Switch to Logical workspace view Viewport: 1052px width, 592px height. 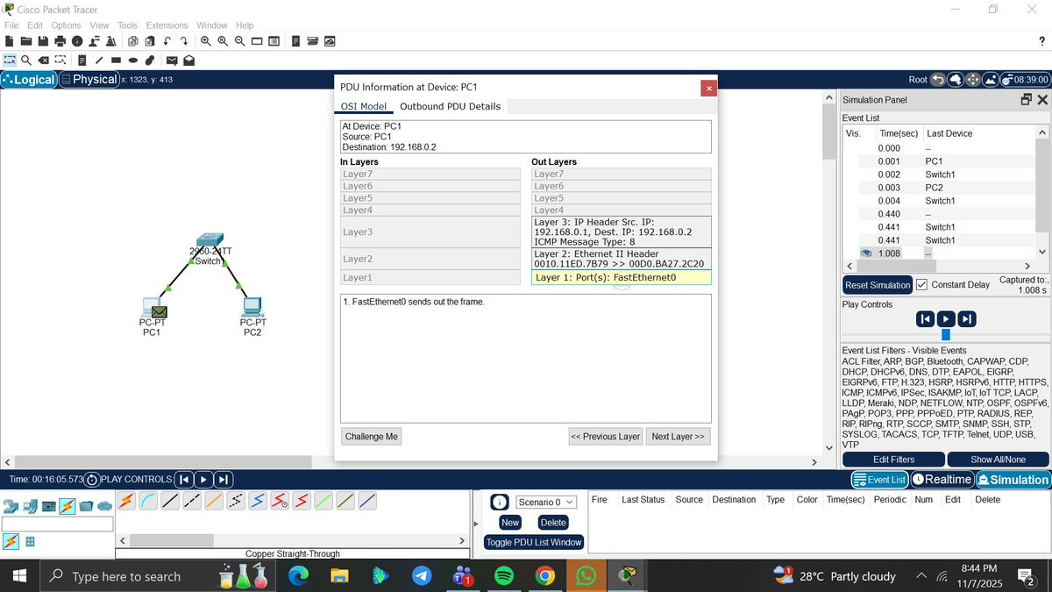coord(29,79)
